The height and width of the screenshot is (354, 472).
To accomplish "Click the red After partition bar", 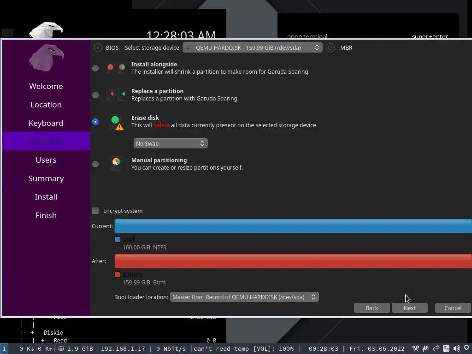I will (293, 261).
